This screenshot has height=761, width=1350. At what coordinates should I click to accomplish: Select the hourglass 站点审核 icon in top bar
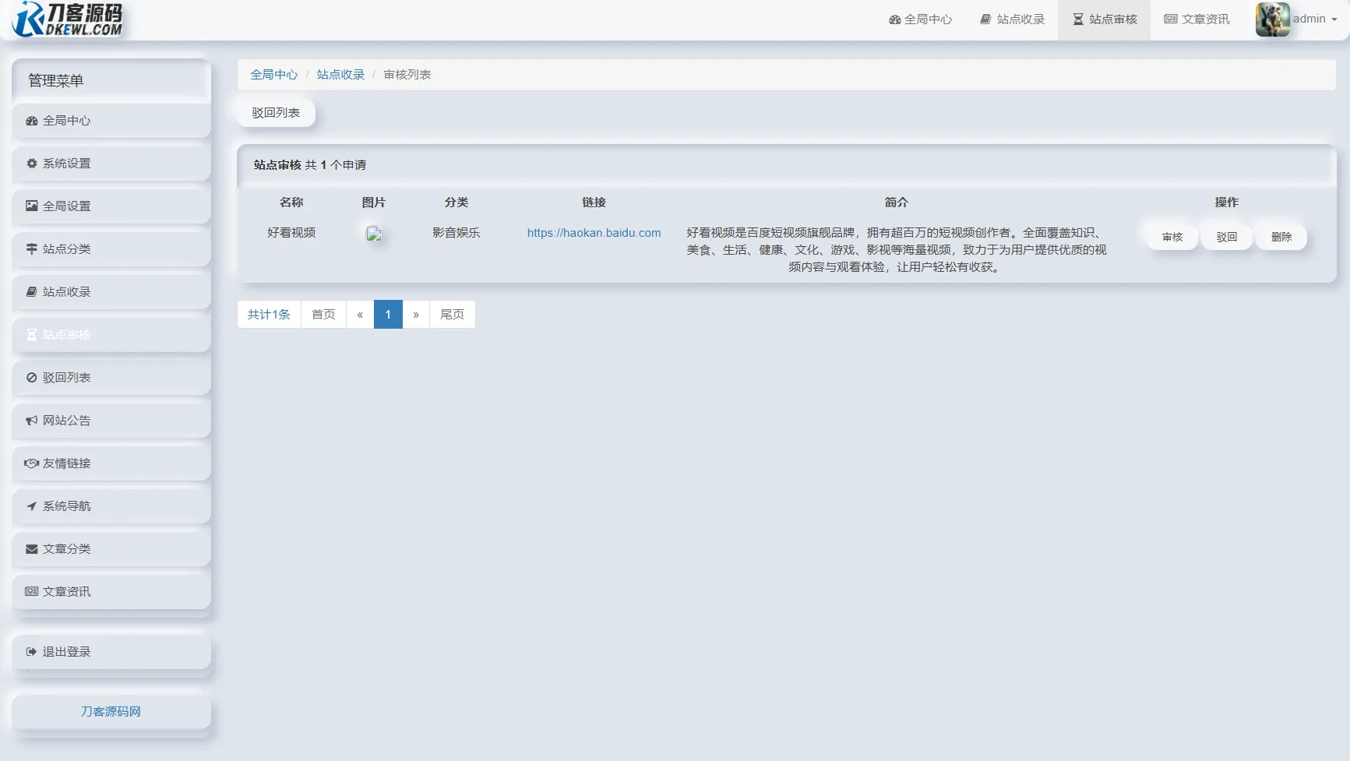1077,19
